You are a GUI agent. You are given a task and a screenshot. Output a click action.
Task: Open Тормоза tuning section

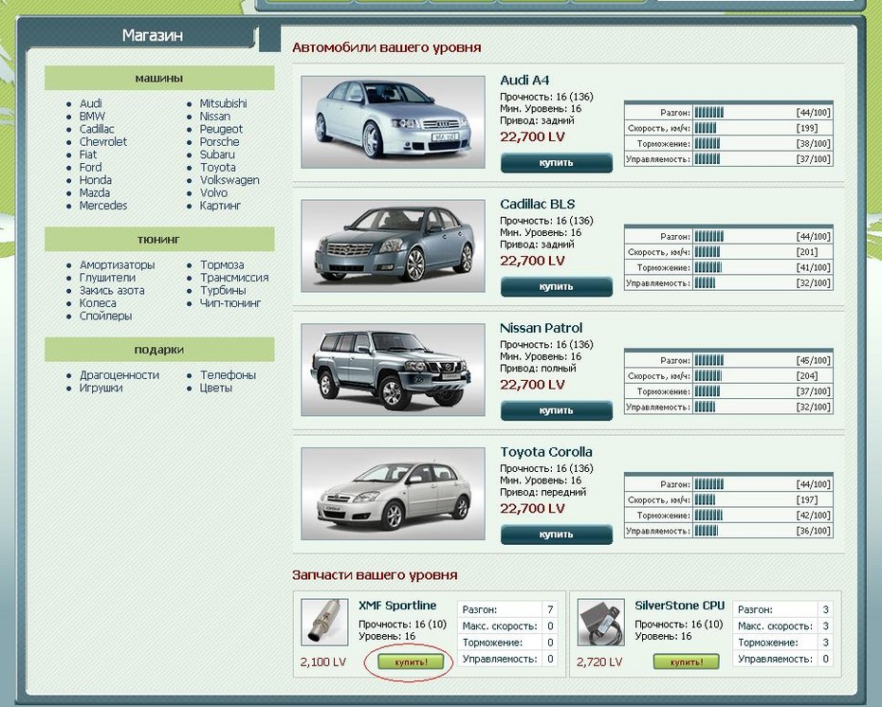pyautogui.click(x=222, y=264)
